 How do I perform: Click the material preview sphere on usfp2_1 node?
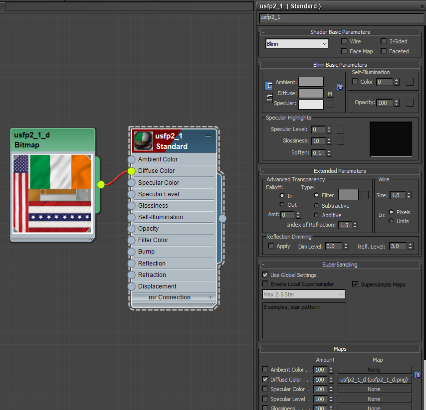pyautogui.click(x=143, y=140)
